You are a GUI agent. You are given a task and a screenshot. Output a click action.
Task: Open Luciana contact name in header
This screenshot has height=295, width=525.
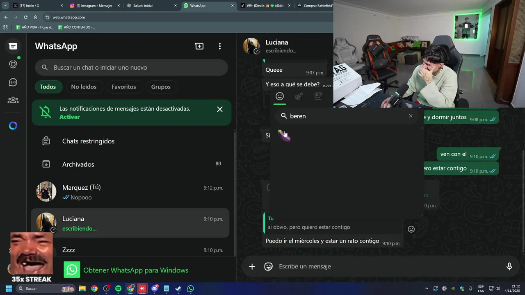[277, 42]
